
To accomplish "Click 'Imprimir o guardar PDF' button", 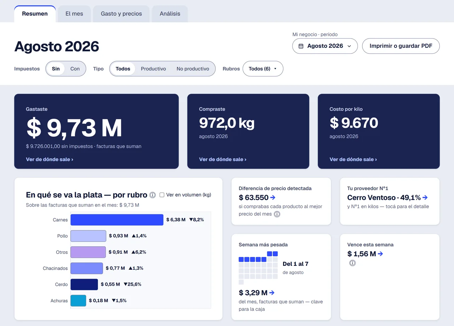I will 401,46.
